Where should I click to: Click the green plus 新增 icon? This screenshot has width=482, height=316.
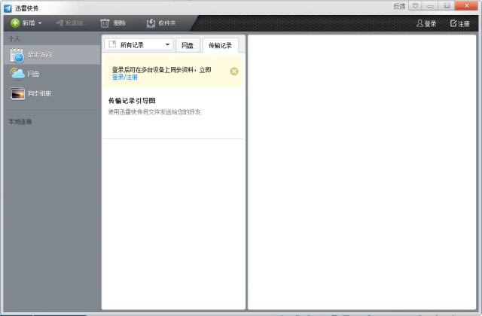(x=15, y=23)
